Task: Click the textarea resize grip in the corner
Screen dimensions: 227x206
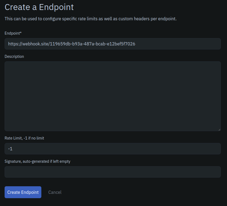Action: pyautogui.click(x=219, y=129)
